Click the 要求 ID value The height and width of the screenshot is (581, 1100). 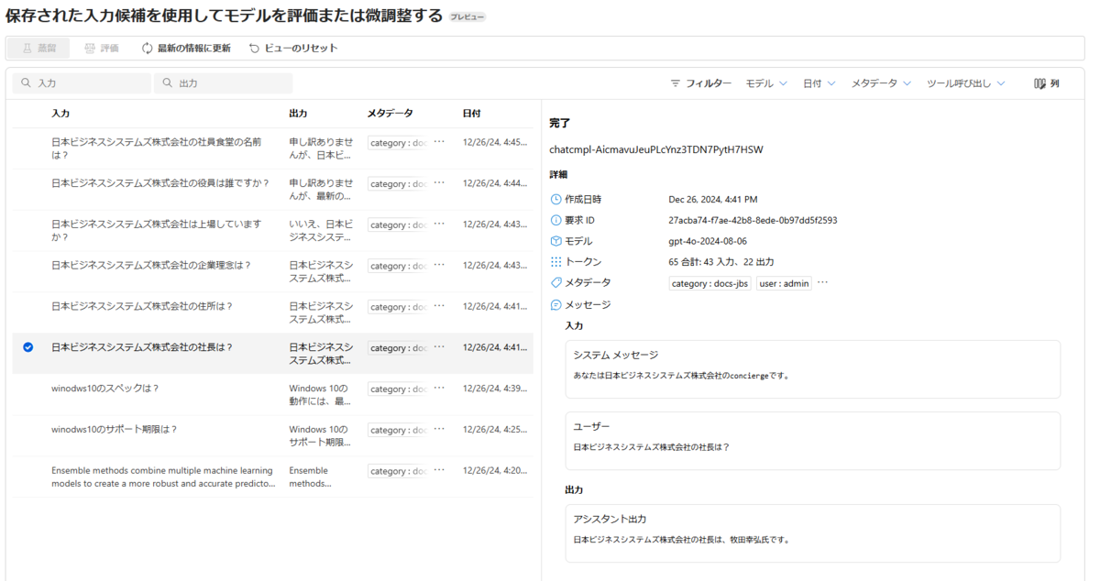pyautogui.click(x=753, y=221)
